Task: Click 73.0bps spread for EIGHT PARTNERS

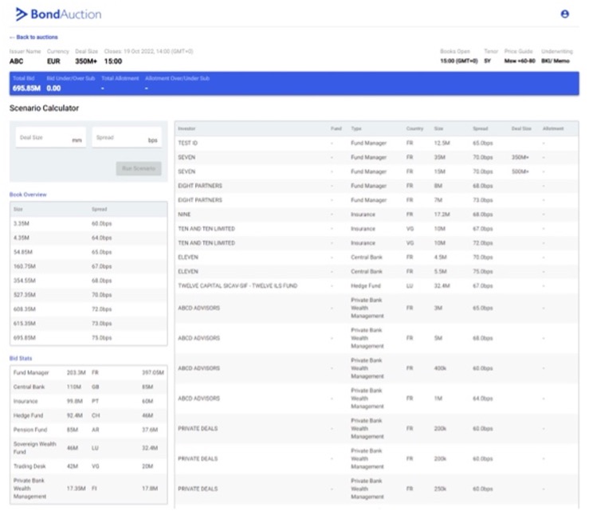Action: pyautogui.click(x=483, y=200)
